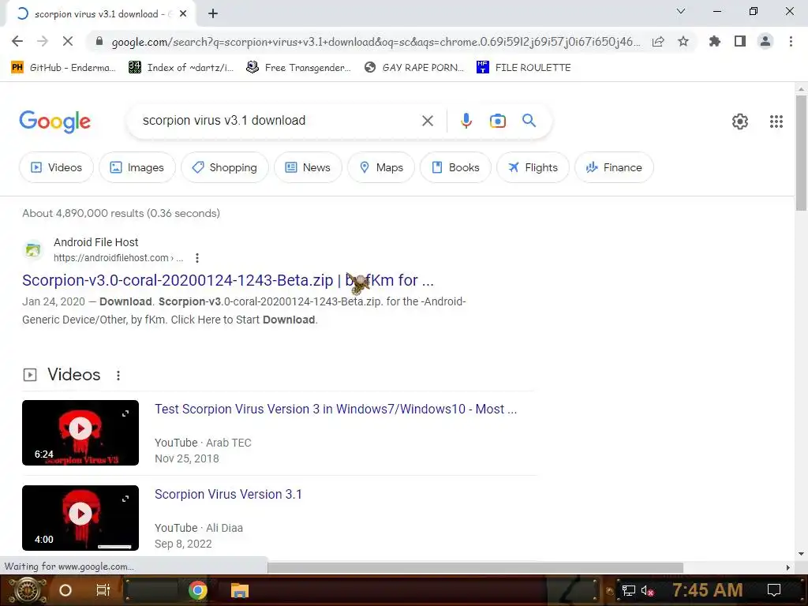Click the Chrome taskbar icon
This screenshot has width=808, height=606.
click(x=197, y=590)
